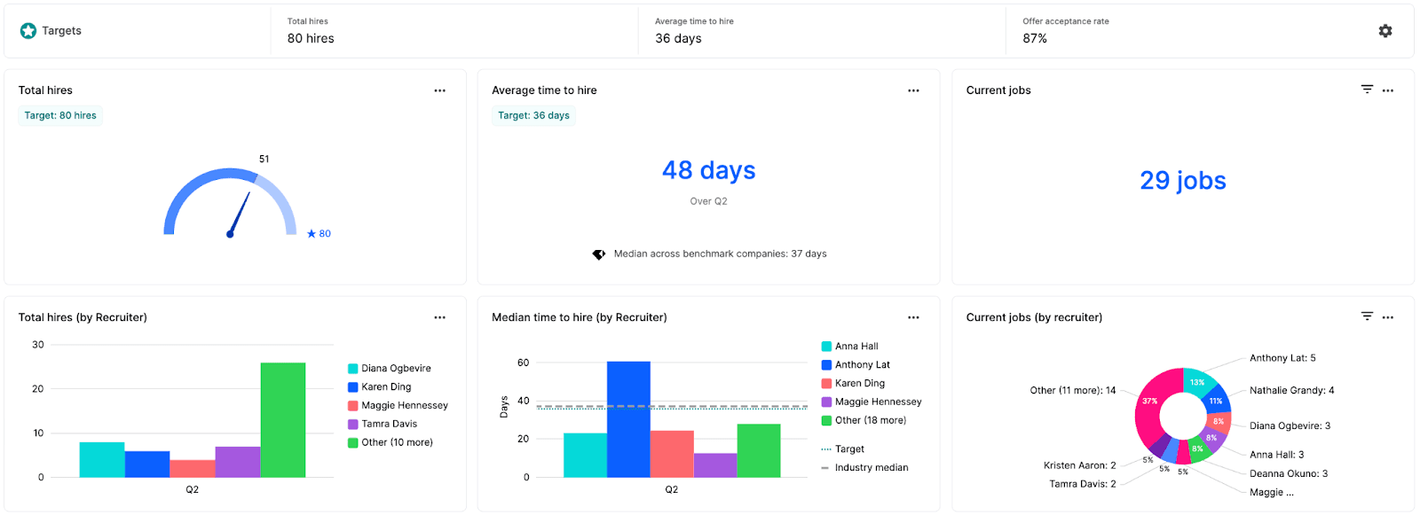Click the Targets star logo icon
The width and height of the screenshot is (1420, 515).
click(27, 29)
